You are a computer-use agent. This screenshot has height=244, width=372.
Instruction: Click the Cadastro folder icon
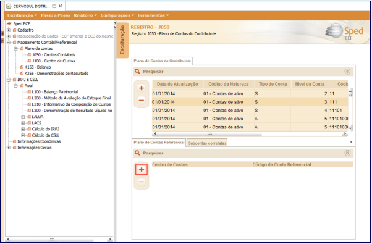[x=14, y=30]
